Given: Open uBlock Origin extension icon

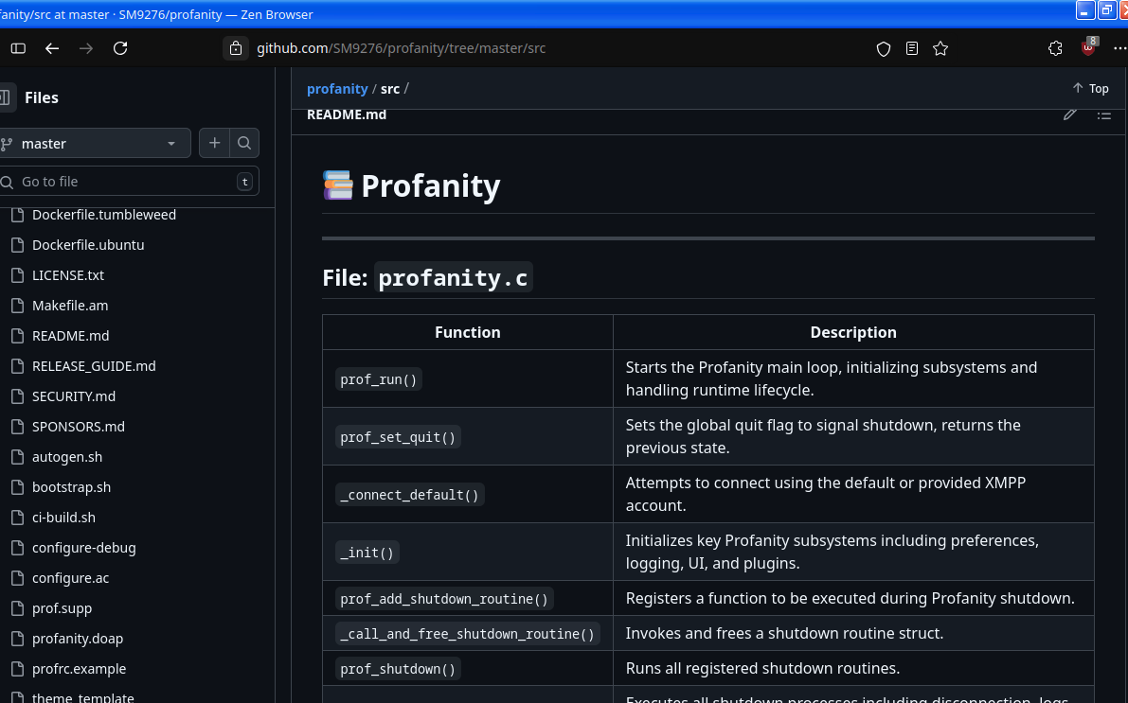Looking at the screenshot, I should [1088, 47].
